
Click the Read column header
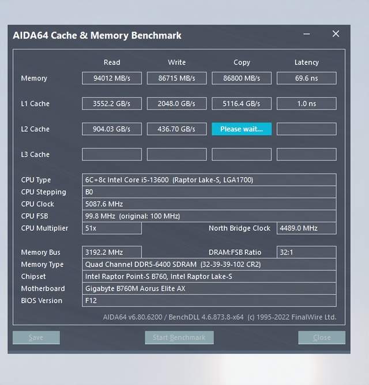[x=112, y=62]
